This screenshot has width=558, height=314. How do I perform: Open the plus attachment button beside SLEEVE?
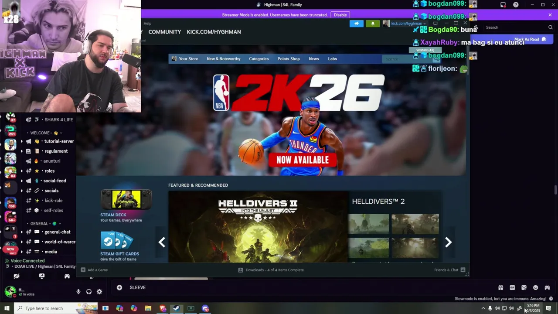pyautogui.click(x=119, y=287)
